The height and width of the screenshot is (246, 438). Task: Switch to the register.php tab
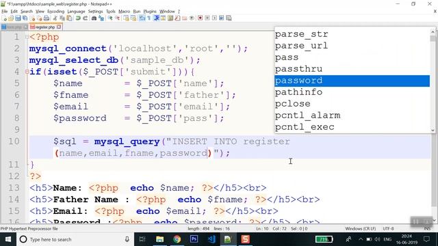coord(44,27)
